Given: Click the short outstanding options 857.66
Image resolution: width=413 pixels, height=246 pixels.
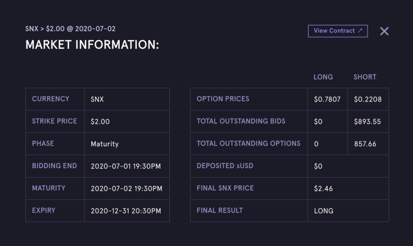Looking at the screenshot, I should point(365,144).
